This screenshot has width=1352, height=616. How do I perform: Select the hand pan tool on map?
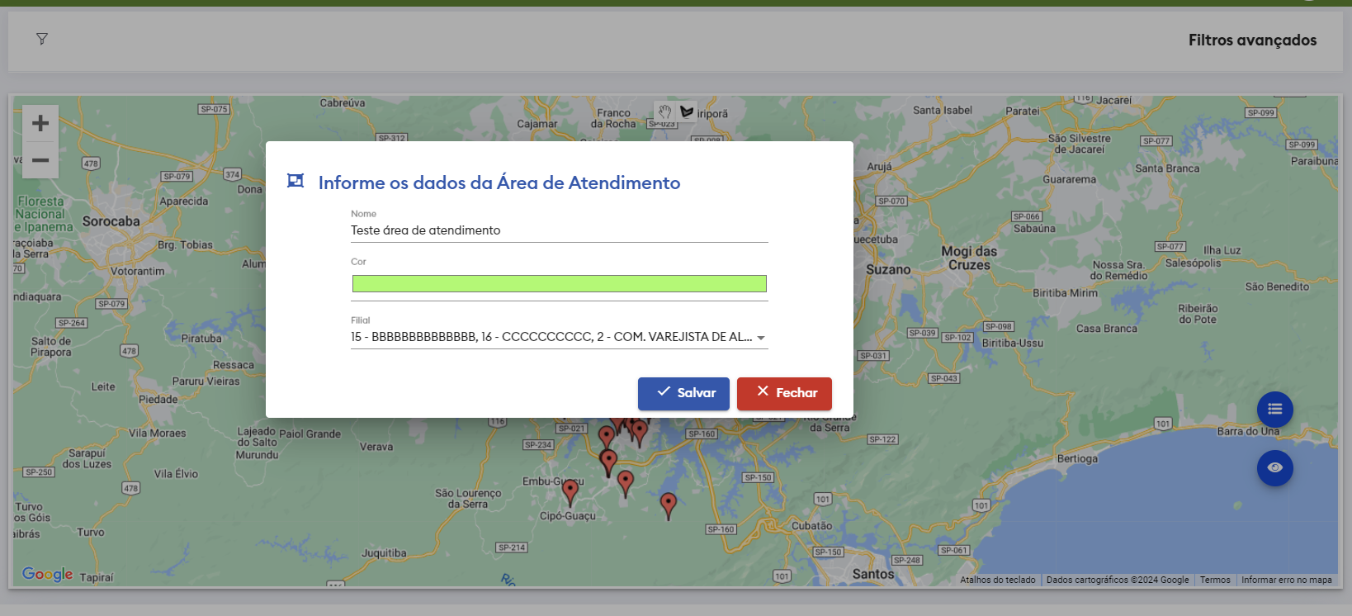tap(664, 112)
